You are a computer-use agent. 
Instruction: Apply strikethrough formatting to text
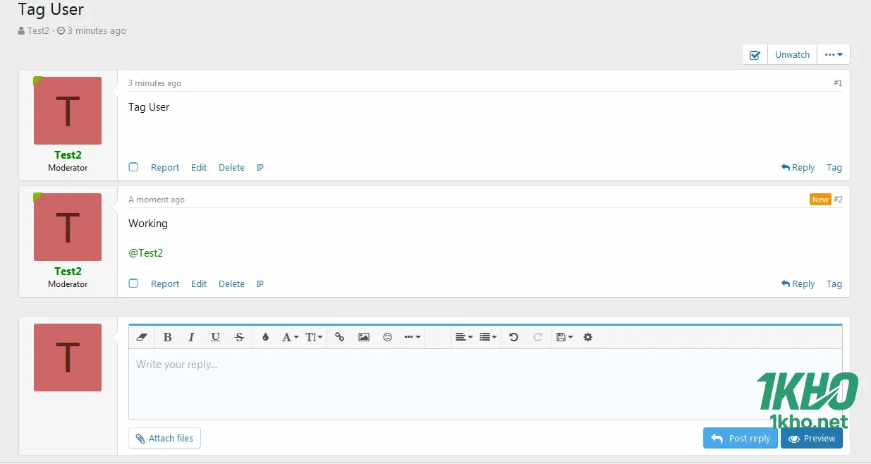coord(239,337)
